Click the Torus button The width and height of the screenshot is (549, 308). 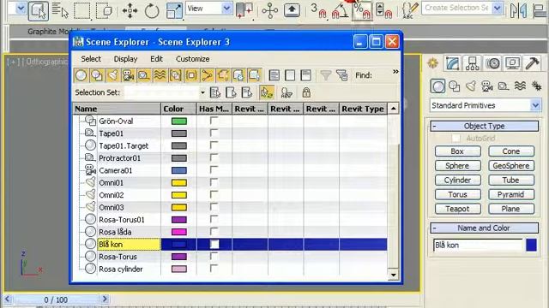click(457, 194)
